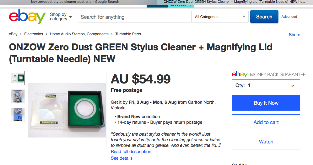Image resolution: width=313 pixels, height=165 pixels.
Task: Select the second packaged product thumbnail
Action: pyautogui.click(x=18, y=97)
